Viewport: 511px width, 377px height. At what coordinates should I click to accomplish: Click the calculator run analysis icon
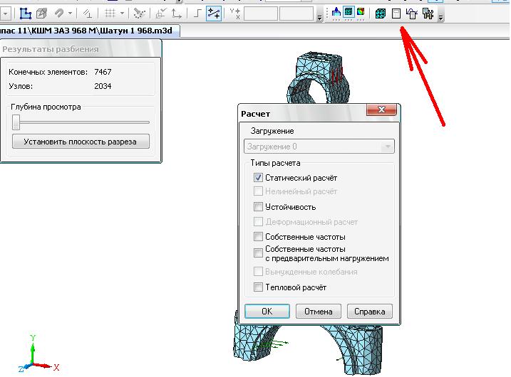[396, 14]
